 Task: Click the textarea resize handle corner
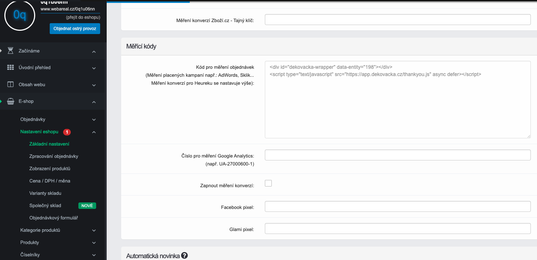pos(529,136)
